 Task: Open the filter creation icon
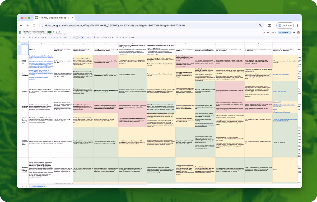click(x=129, y=37)
